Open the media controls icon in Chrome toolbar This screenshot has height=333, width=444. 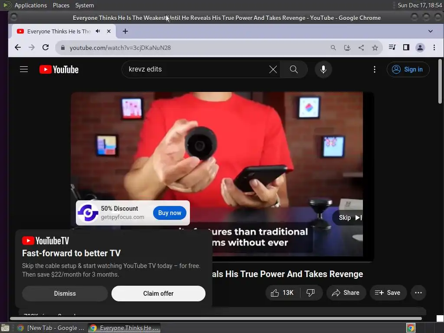(392, 47)
